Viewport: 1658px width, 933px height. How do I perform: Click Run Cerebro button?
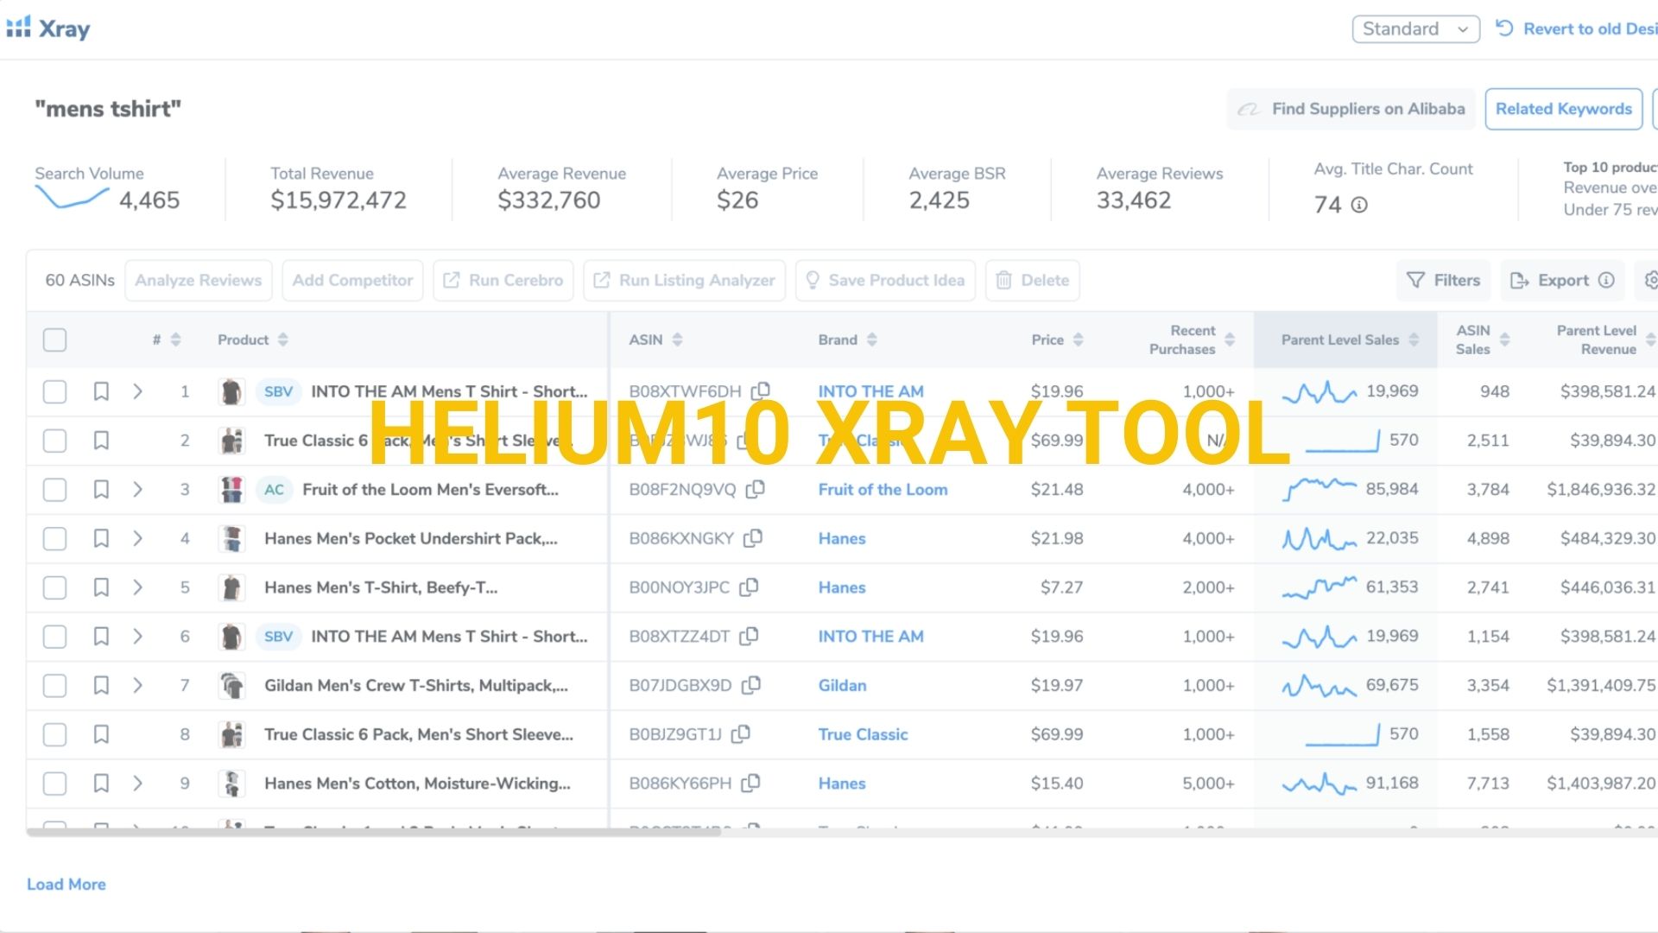coord(503,280)
